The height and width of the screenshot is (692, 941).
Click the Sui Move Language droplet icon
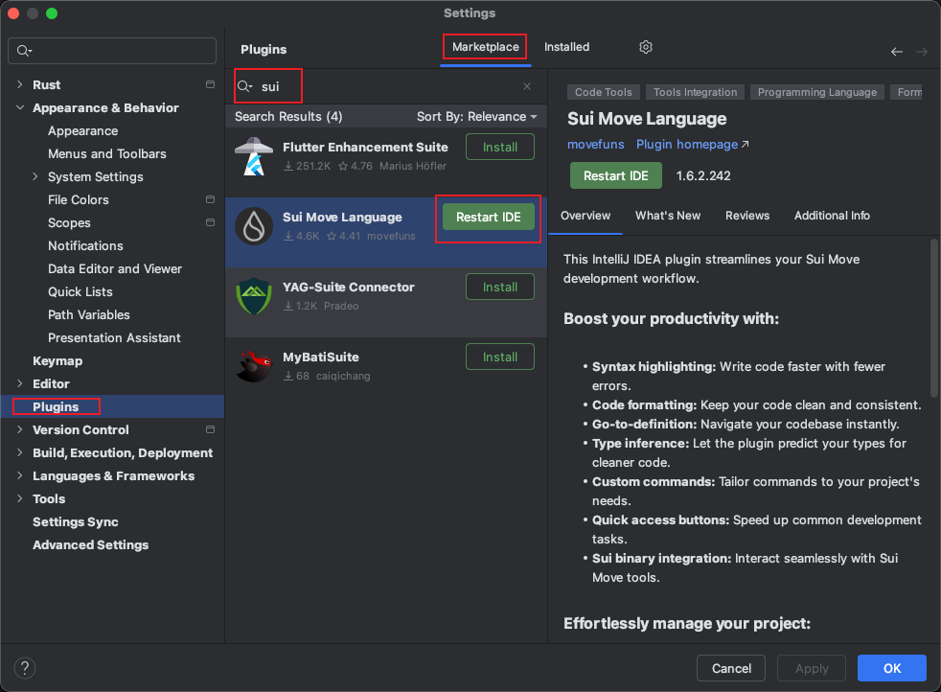(x=254, y=226)
